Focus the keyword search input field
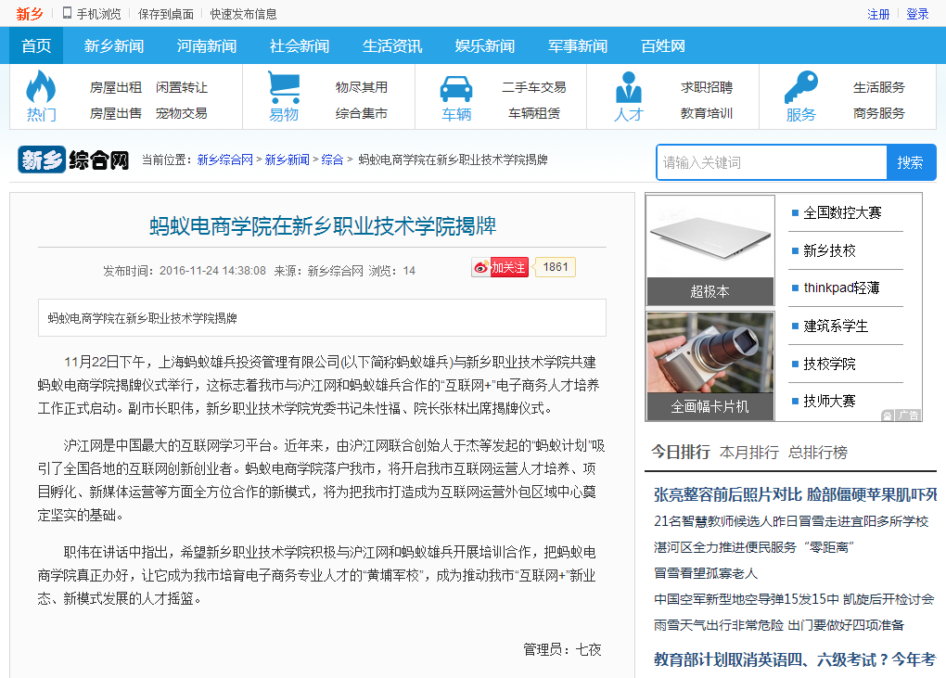 pyautogui.click(x=771, y=162)
